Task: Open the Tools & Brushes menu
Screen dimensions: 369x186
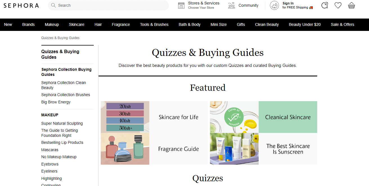Action: [154, 24]
